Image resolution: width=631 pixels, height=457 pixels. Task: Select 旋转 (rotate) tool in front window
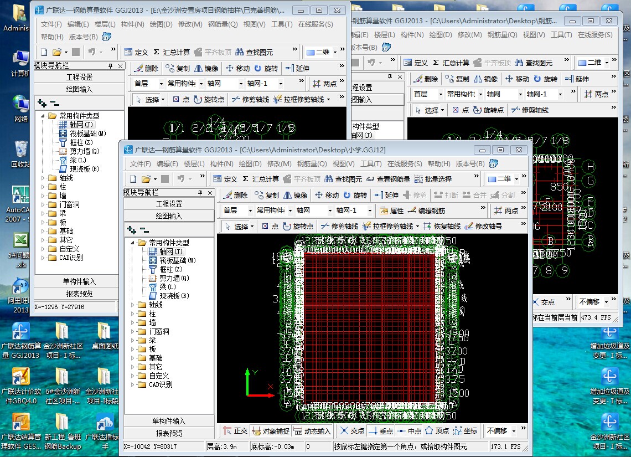(355, 196)
